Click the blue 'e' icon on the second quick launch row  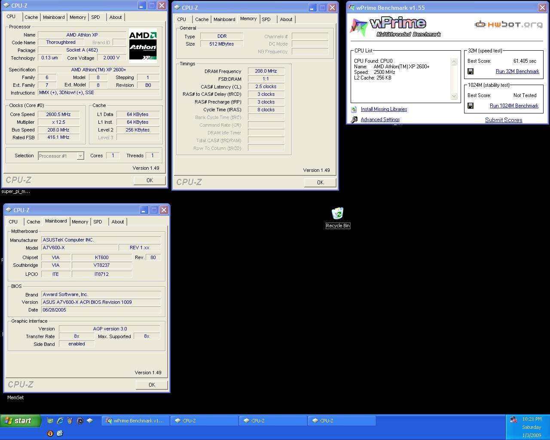60,433
